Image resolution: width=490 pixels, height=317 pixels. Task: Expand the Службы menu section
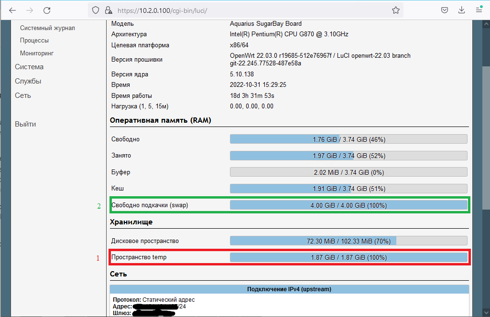(28, 81)
